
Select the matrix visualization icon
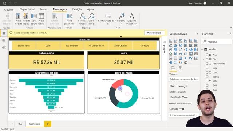point(181,58)
